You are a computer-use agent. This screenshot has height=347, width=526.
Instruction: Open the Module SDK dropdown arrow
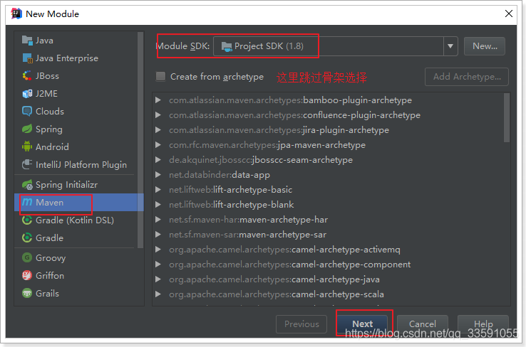(450, 46)
